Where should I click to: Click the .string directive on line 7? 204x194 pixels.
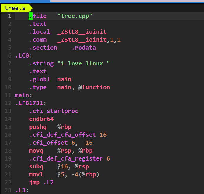tap(41, 64)
